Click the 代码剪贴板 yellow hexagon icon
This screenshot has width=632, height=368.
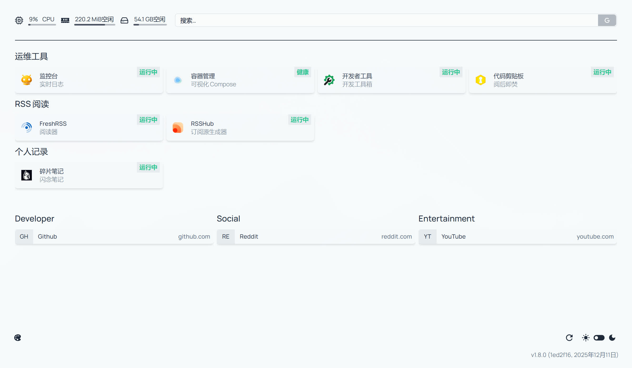pos(480,80)
